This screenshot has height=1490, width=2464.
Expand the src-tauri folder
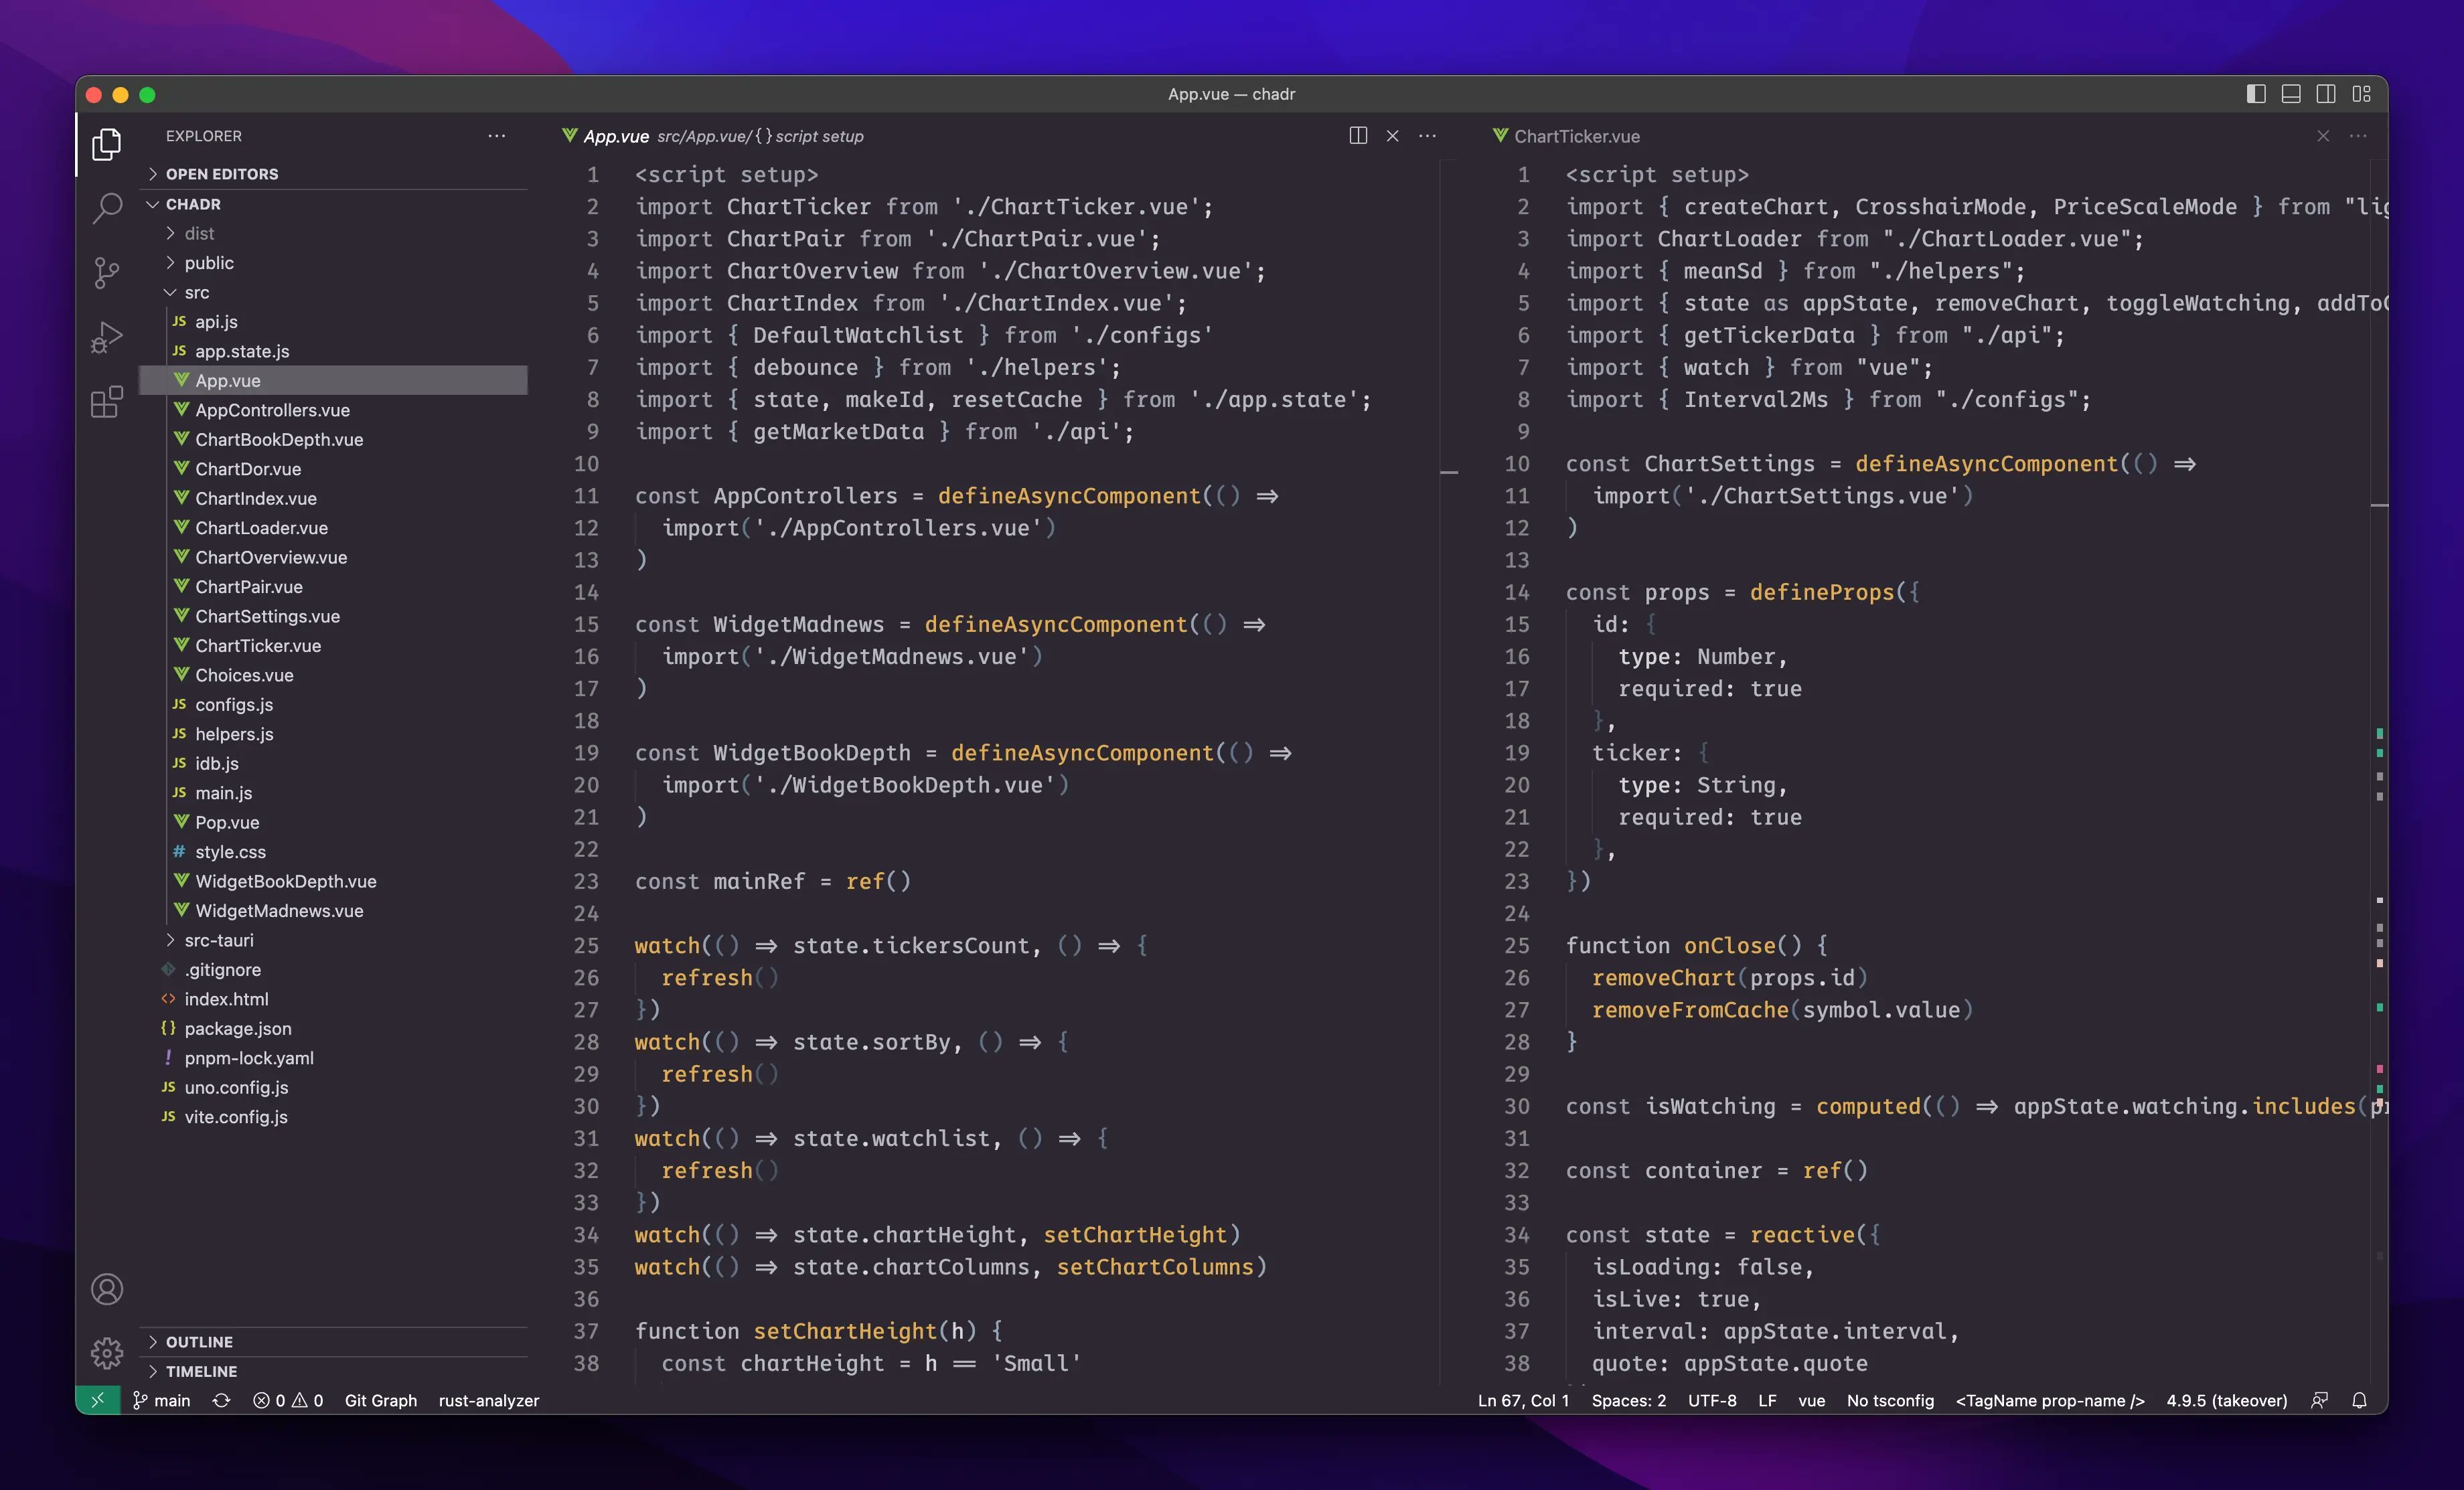click(218, 940)
